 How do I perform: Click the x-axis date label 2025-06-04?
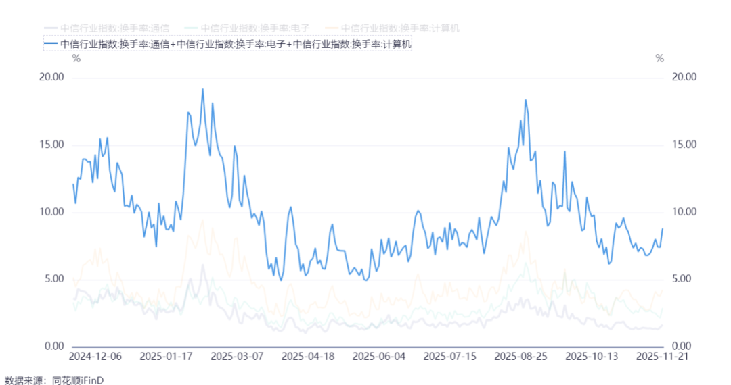coord(379,357)
